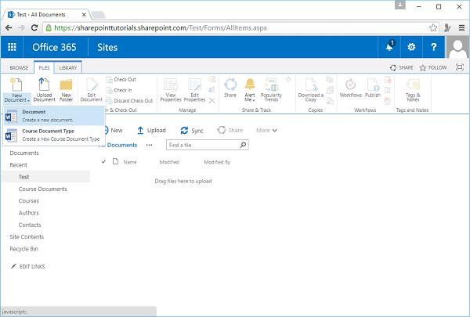Click the Sync icon in the toolbar
Viewport: 470px width, 317px height.
click(x=184, y=131)
